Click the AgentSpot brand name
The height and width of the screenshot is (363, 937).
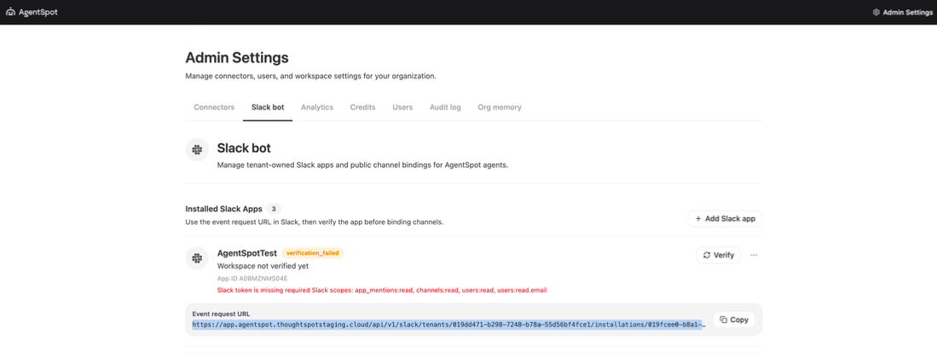click(38, 12)
